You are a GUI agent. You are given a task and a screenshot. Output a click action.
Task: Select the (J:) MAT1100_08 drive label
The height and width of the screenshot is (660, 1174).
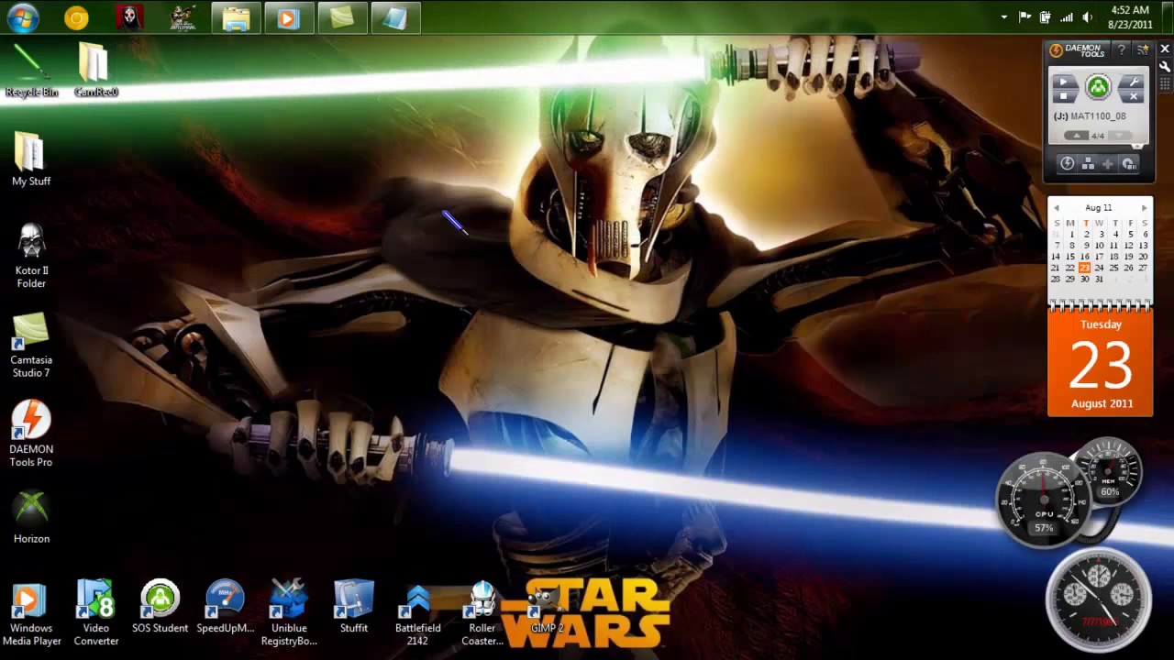pos(1090,116)
